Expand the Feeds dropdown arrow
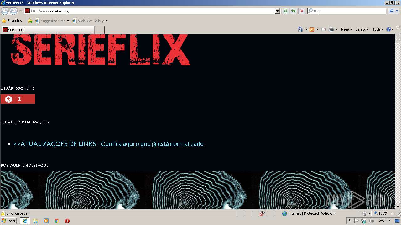This screenshot has width=401, height=225. [318, 29]
